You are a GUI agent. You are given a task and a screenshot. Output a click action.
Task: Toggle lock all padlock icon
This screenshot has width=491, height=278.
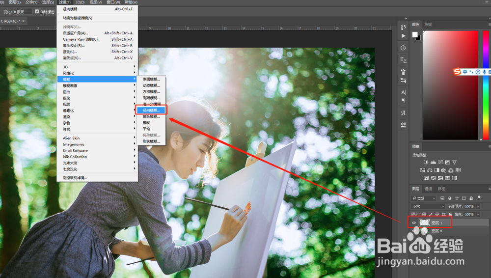(x=450, y=214)
